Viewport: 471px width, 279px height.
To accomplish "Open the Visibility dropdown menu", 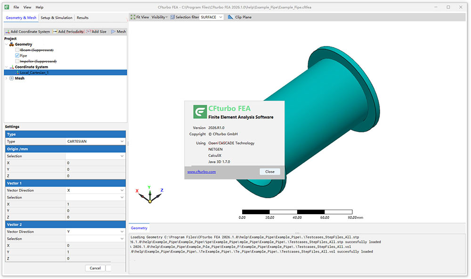I will click(x=159, y=17).
